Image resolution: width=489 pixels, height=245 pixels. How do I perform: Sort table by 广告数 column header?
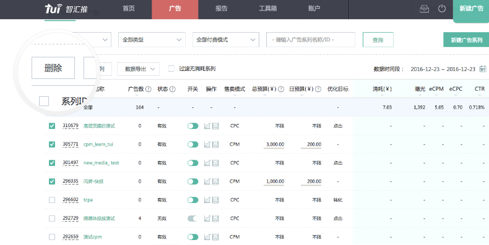coord(136,89)
